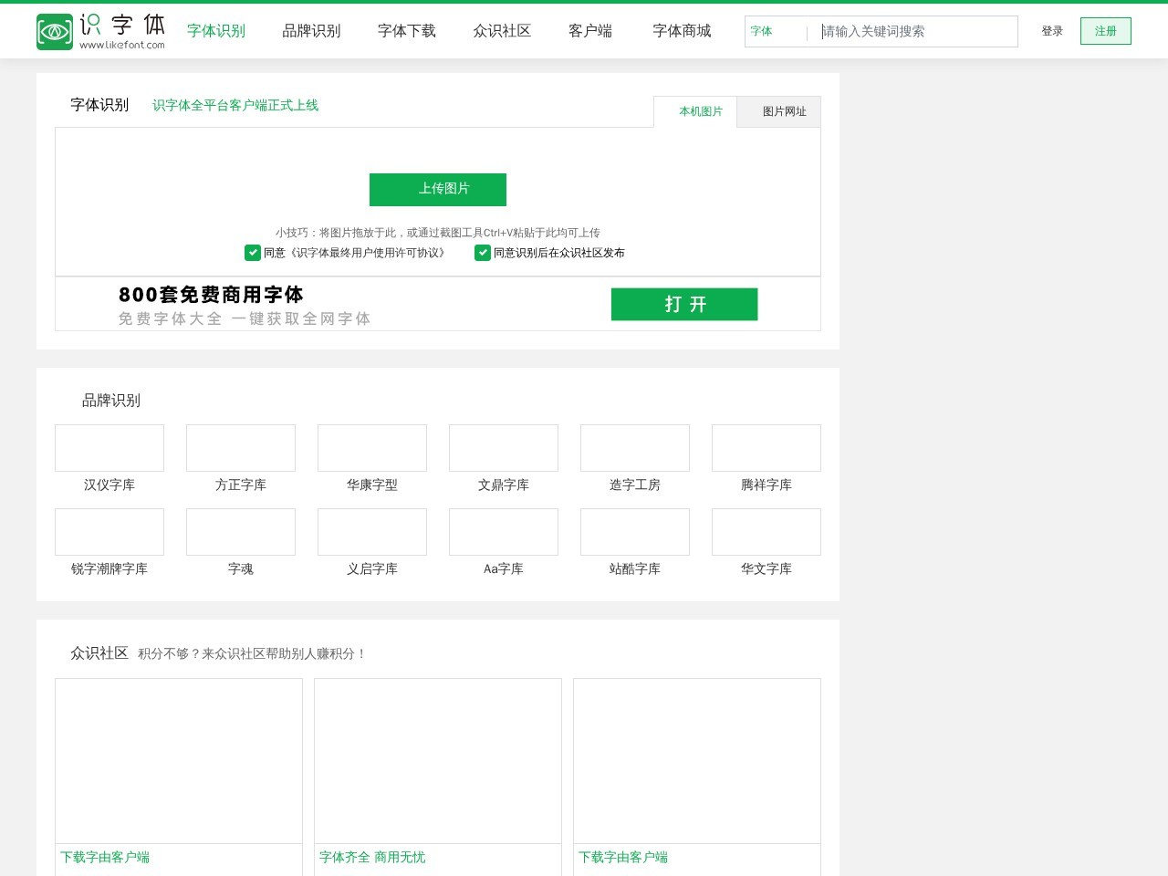The width and height of the screenshot is (1168, 876).
Task: Click the 上传图片 button
Action: pyautogui.click(x=438, y=189)
